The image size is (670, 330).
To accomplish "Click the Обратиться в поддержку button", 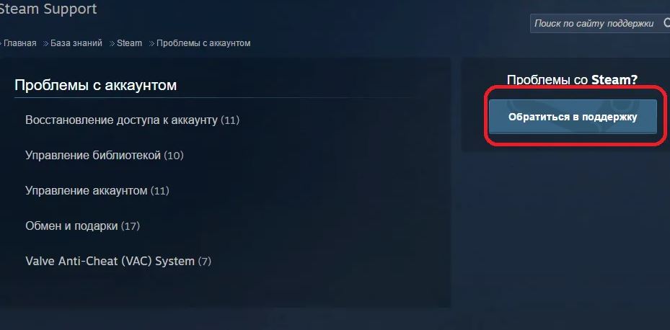I will coord(573,117).
